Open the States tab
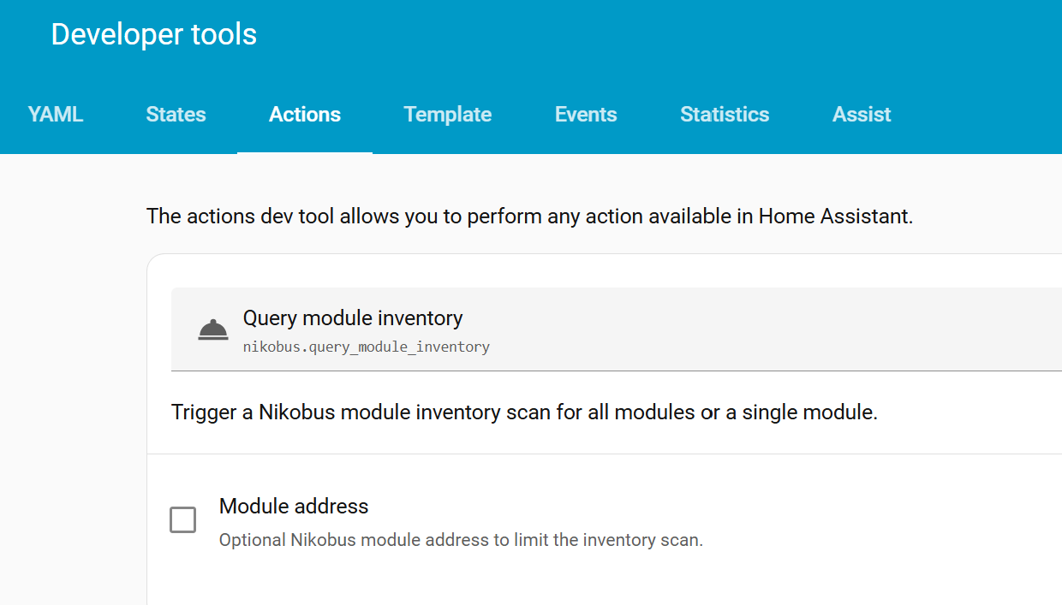Image resolution: width=1062 pixels, height=605 pixels. point(176,115)
